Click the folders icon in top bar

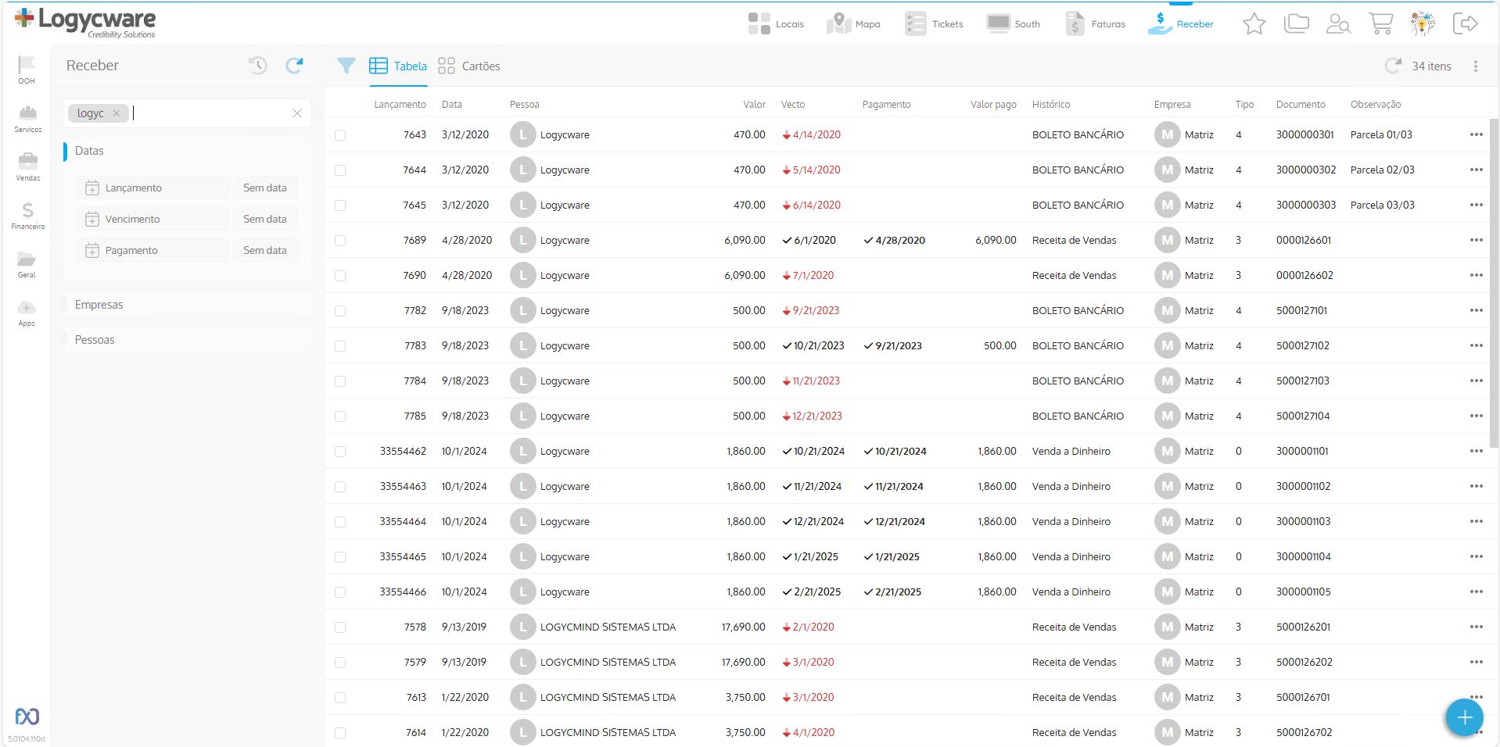pos(1296,24)
